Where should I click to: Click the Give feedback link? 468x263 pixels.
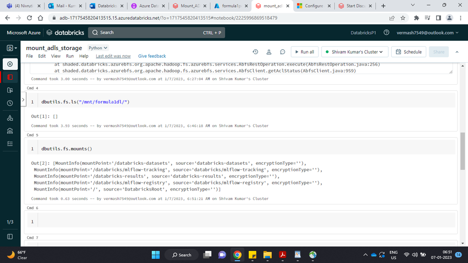click(152, 56)
